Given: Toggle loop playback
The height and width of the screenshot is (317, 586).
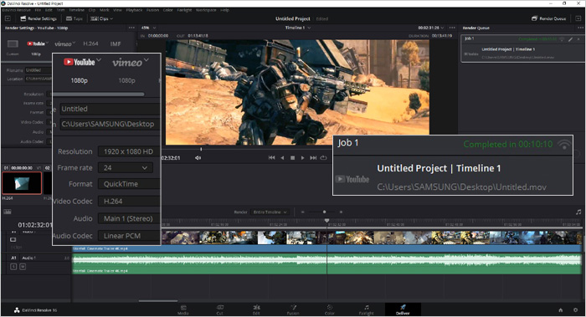Looking at the screenshot, I should [x=324, y=158].
